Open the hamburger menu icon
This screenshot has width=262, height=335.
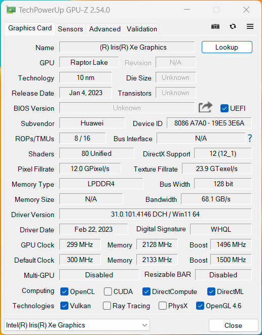(x=250, y=26)
